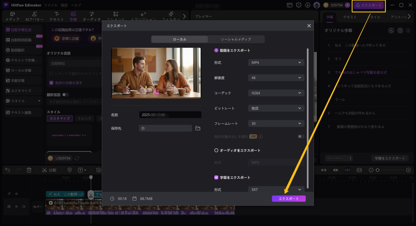Open the folder icon beside 保存先
Image resolution: width=416 pixels, height=226 pixels.
tap(197, 128)
